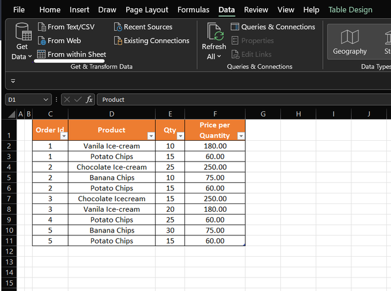Select Banana Chips cell in row 10
391x291 pixels.
[x=112, y=230]
